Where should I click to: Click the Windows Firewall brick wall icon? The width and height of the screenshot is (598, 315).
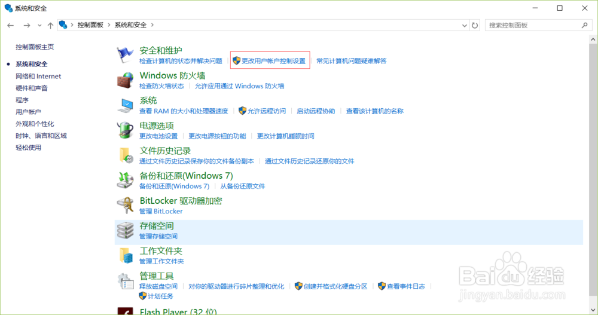pos(125,80)
